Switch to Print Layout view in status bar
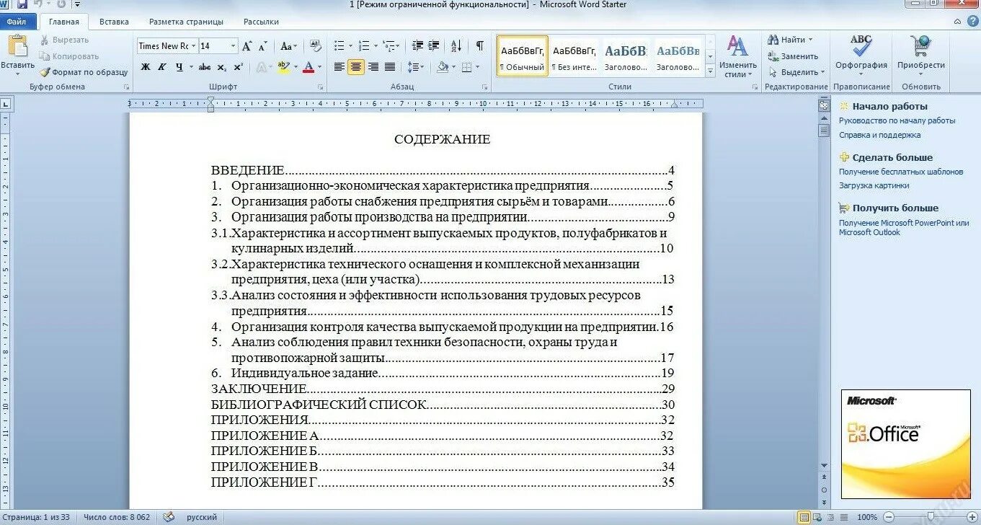The image size is (981, 525). click(804, 517)
